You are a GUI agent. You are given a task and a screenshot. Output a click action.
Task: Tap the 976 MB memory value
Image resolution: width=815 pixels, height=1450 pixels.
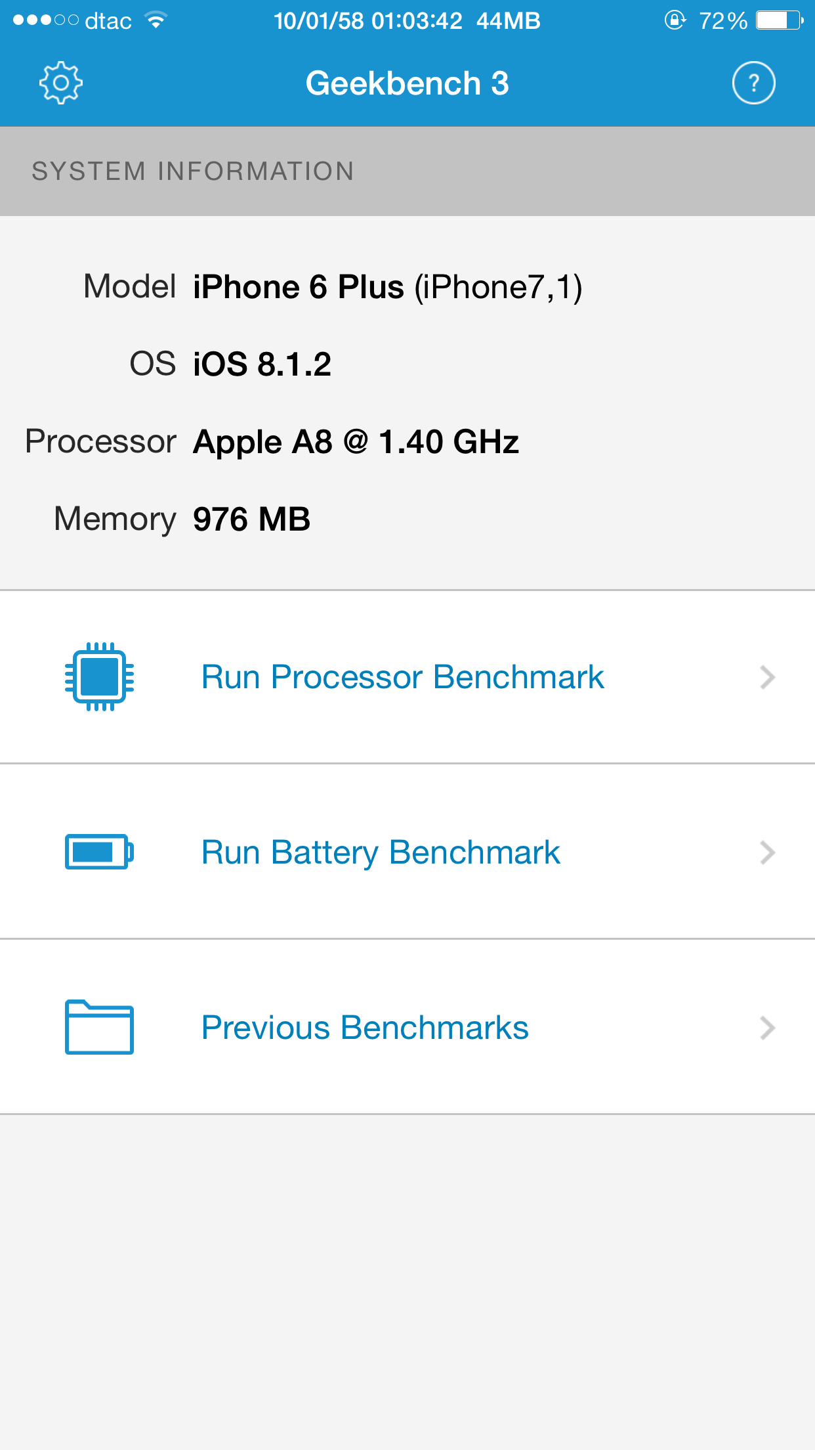[251, 519]
